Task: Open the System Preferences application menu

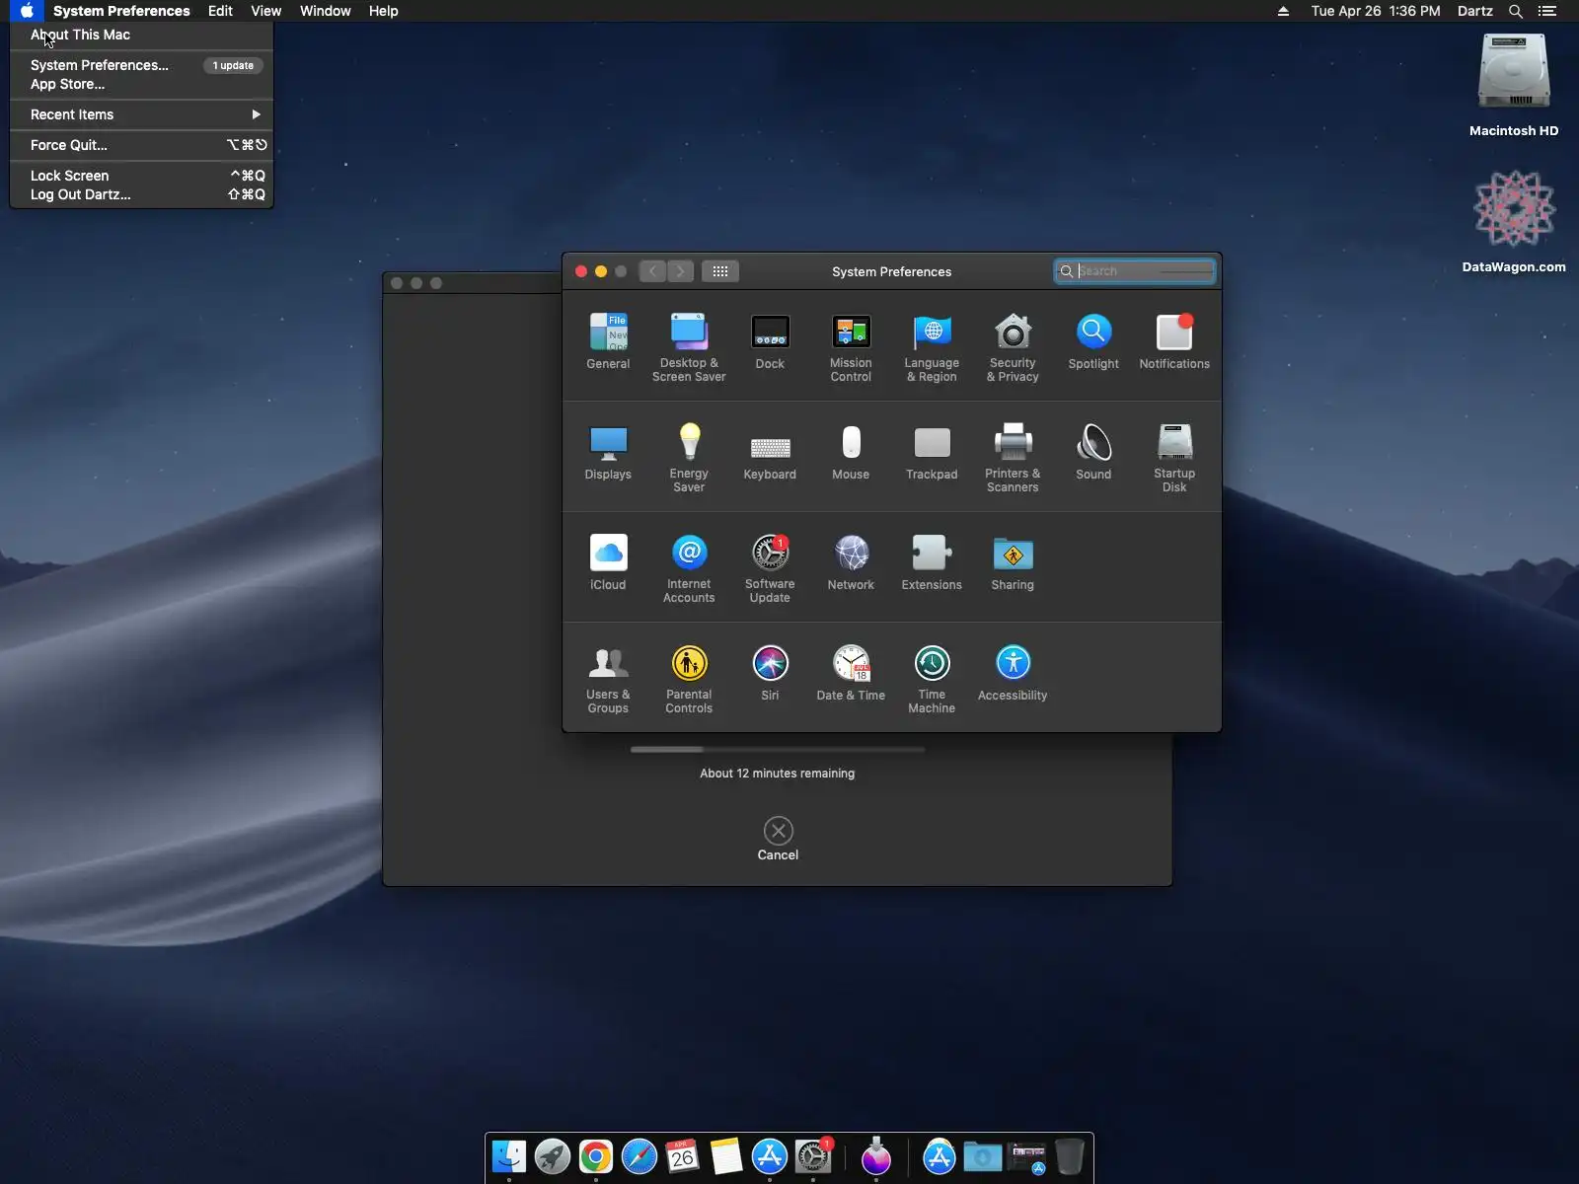Action: [x=121, y=11]
